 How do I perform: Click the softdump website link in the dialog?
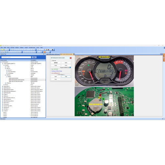tap(55, 73)
